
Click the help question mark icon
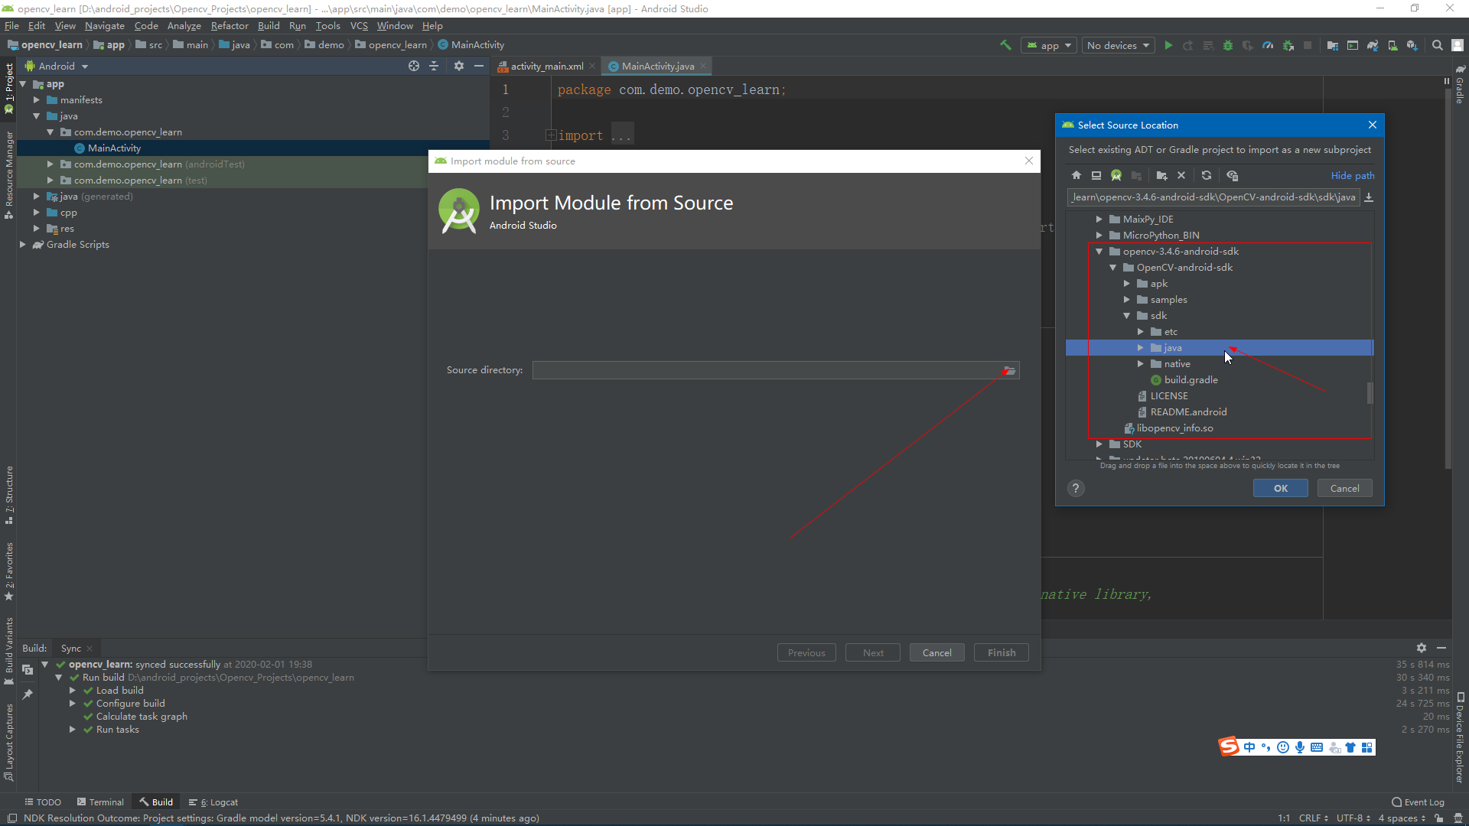[x=1076, y=489]
